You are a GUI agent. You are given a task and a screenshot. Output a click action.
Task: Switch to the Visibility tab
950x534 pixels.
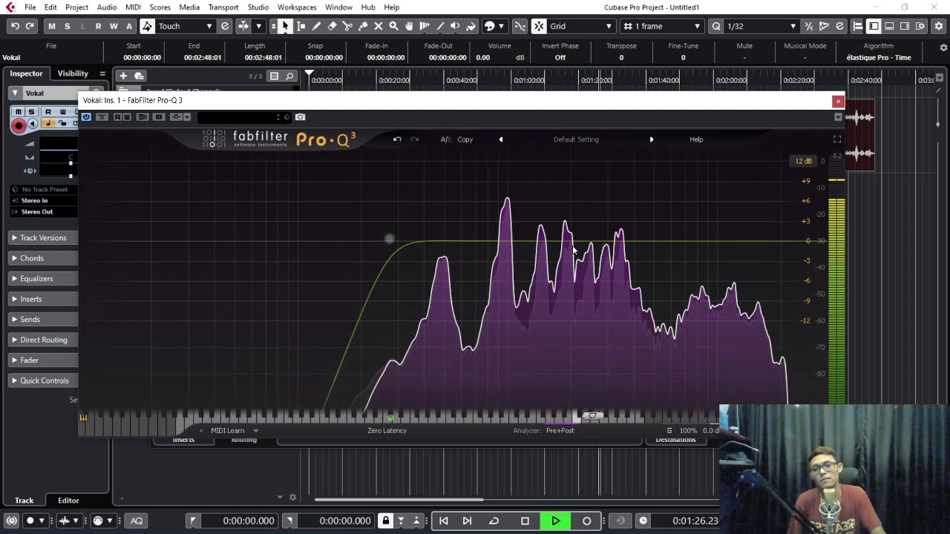pyautogui.click(x=73, y=73)
